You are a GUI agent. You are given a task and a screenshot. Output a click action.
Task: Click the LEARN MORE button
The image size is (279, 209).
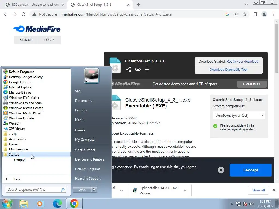[x=252, y=84]
